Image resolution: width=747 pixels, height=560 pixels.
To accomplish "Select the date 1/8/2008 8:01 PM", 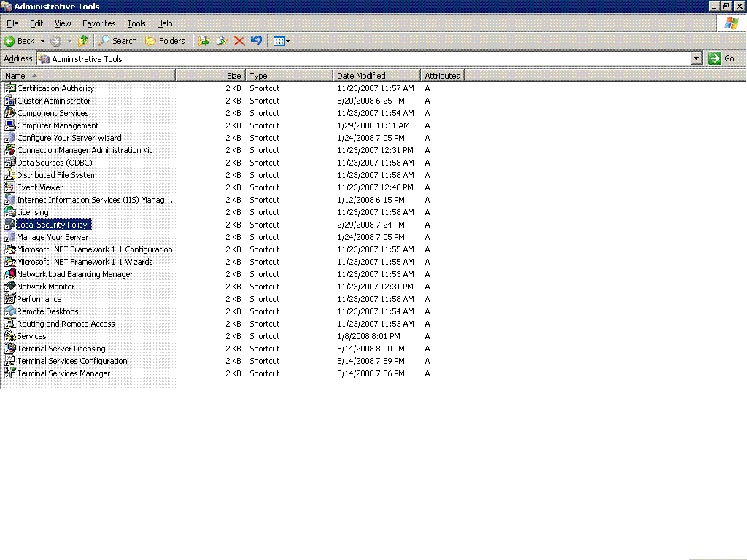I will [368, 335].
